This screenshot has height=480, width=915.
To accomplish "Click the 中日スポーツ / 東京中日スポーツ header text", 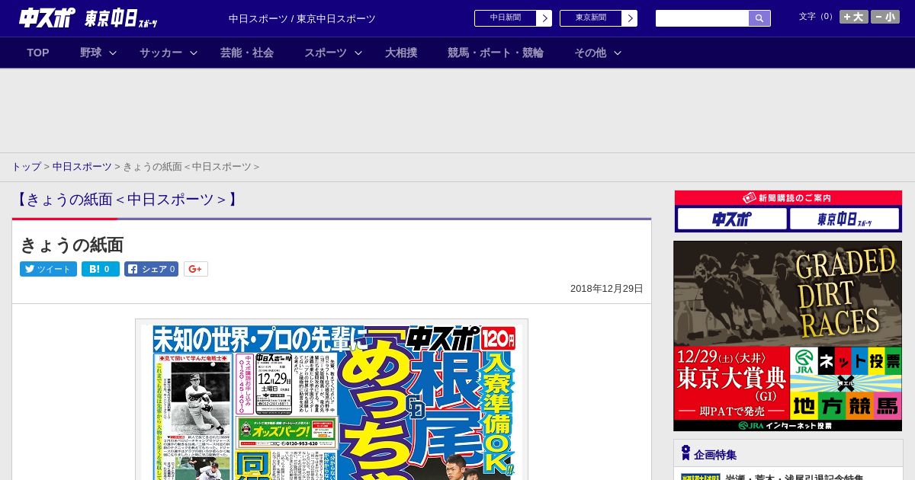I will pos(302,18).
